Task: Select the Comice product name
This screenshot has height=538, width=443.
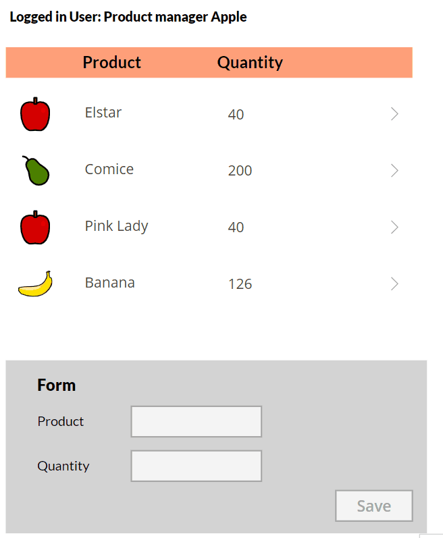Action: (x=109, y=169)
